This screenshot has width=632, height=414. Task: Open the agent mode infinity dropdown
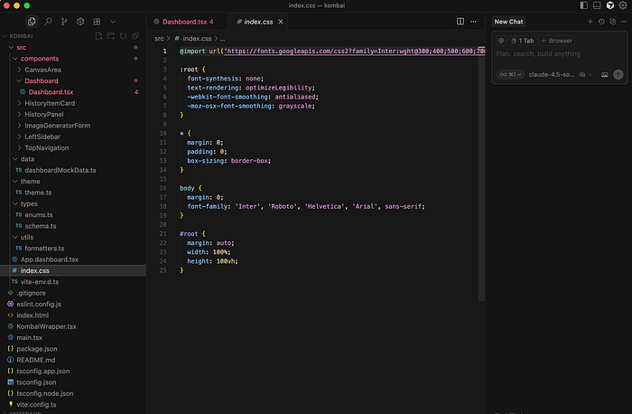(510, 74)
